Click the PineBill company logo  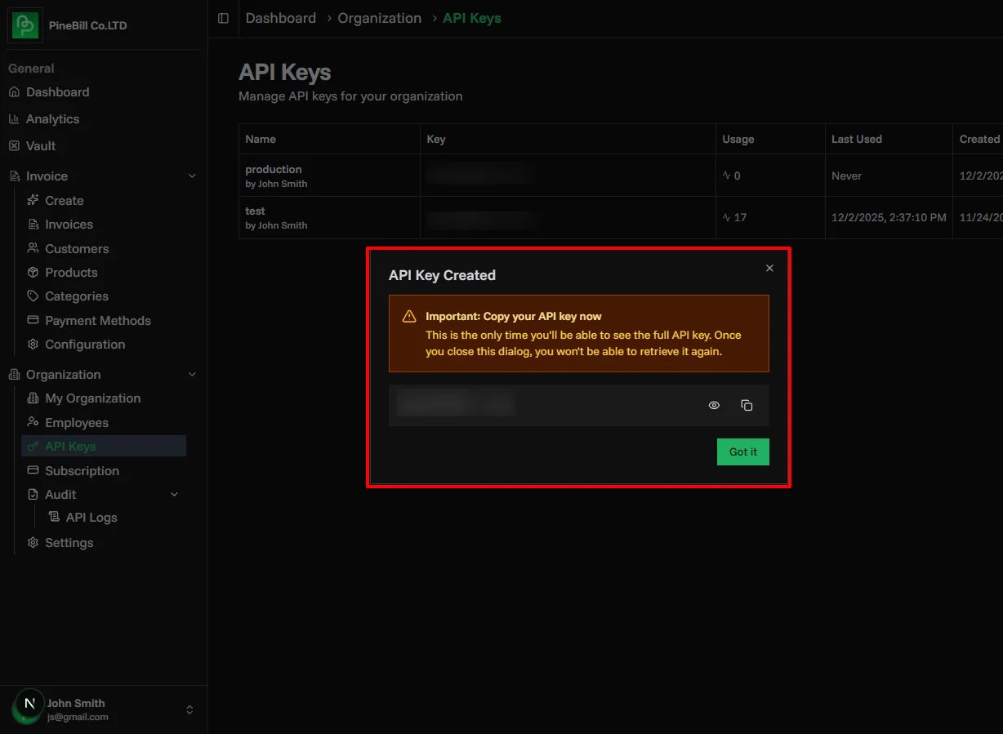(25, 25)
